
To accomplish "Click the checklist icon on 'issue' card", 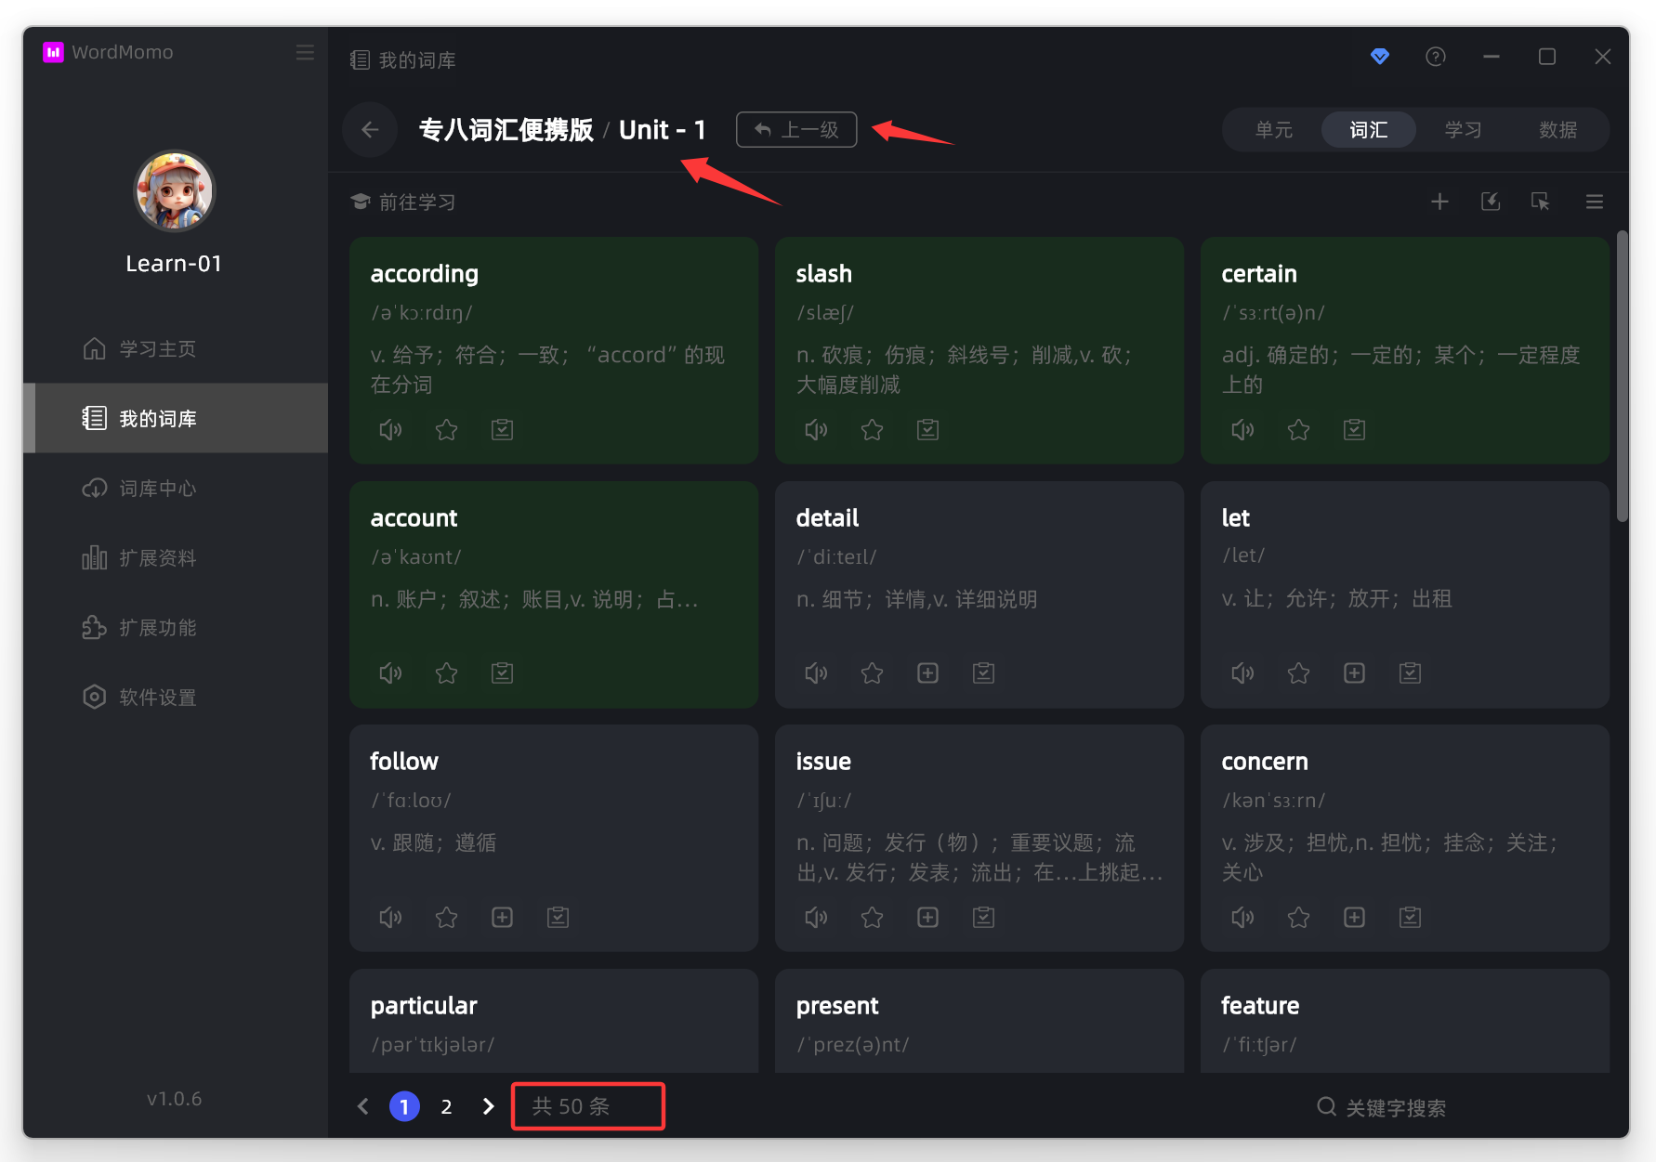I will (x=983, y=918).
